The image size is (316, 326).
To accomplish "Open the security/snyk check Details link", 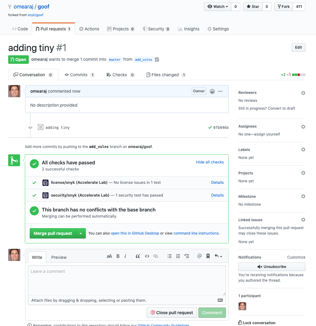I will [x=217, y=195].
